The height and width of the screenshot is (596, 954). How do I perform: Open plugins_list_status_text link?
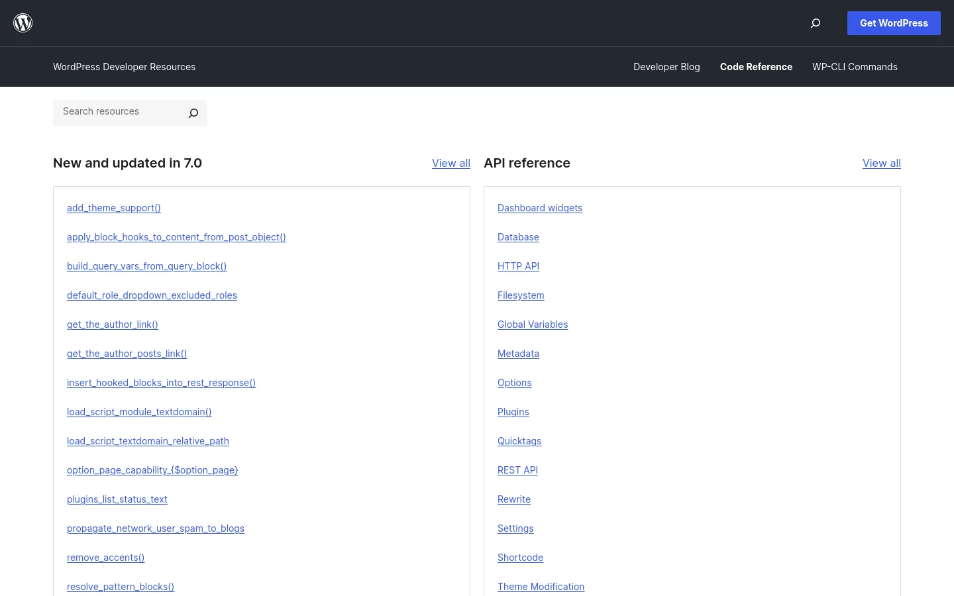117,499
